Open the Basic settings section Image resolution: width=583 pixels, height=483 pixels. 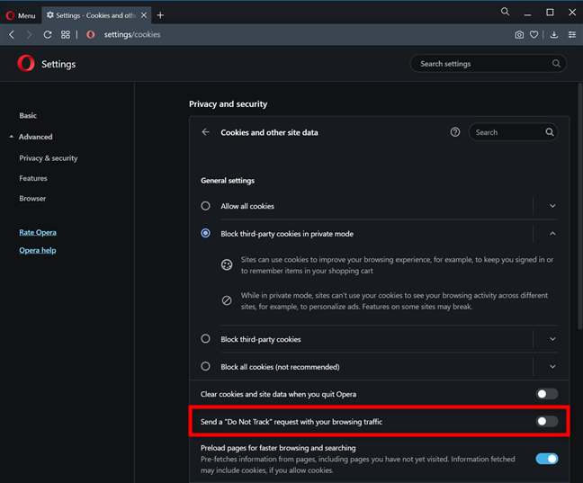point(28,116)
